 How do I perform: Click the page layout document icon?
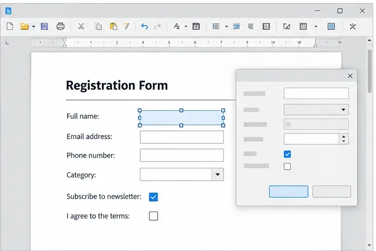tap(266, 26)
